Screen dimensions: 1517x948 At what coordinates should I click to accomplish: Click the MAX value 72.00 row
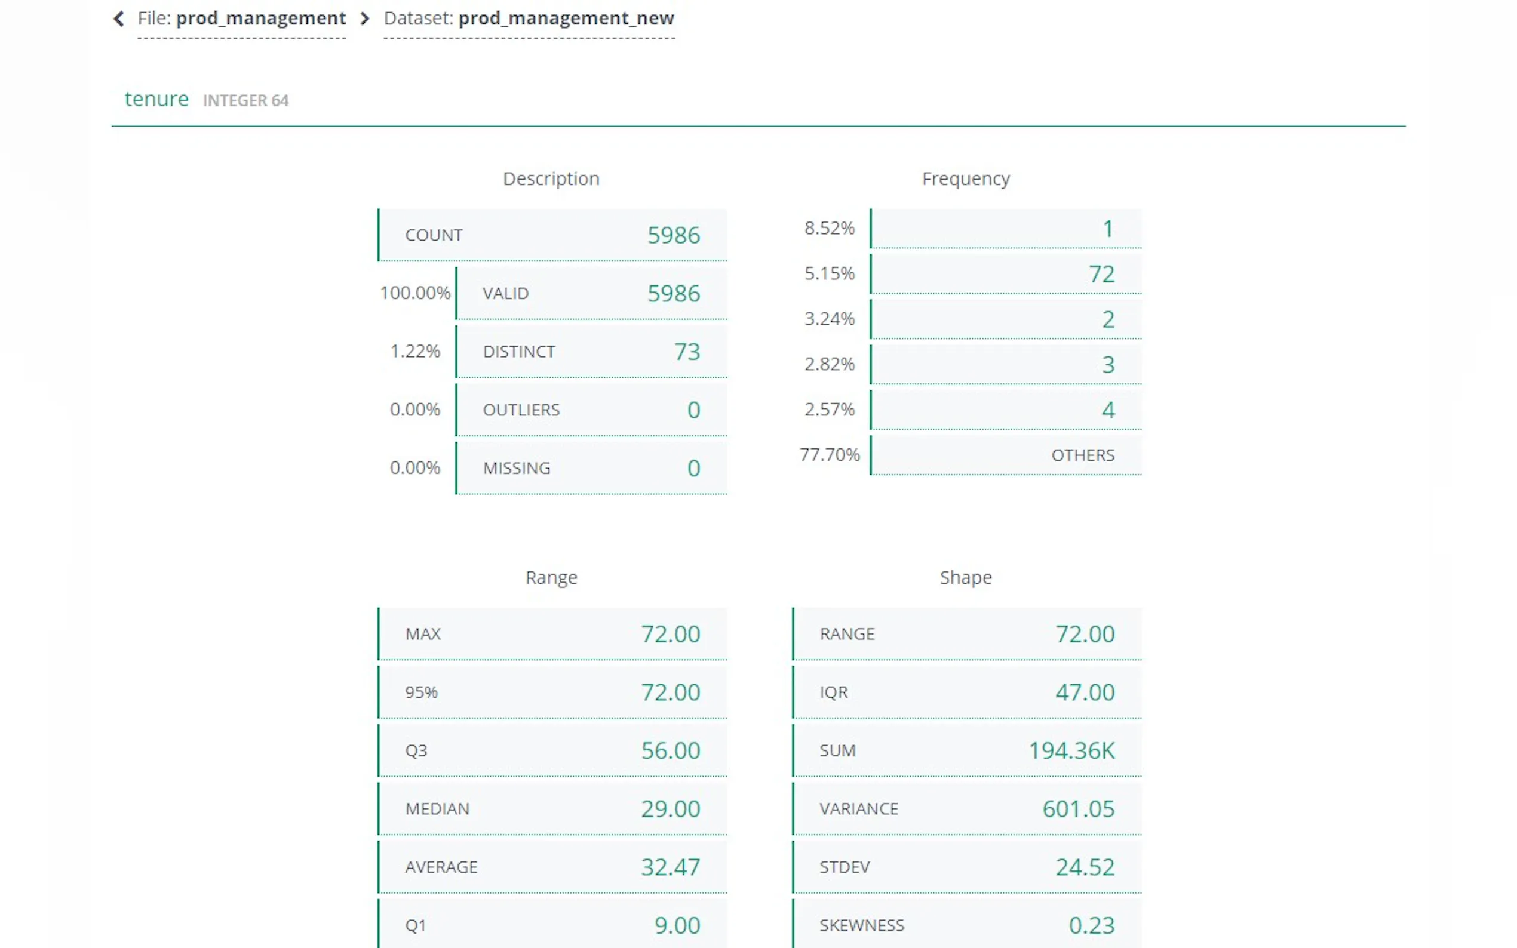pos(552,634)
